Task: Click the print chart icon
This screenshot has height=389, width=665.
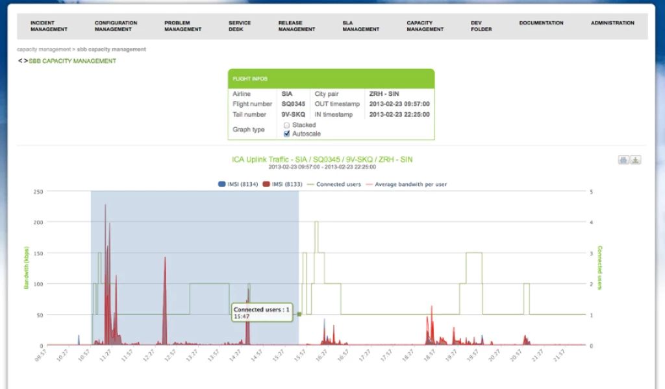Action: (623, 160)
